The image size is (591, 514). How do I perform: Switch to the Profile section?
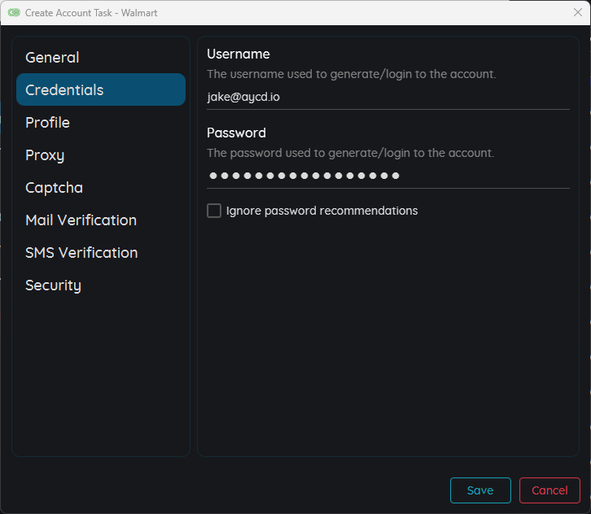(x=47, y=123)
